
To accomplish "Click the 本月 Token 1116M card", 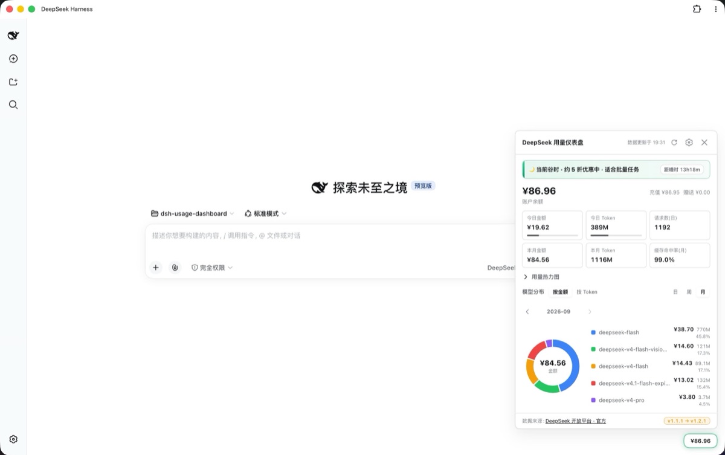I will point(616,255).
